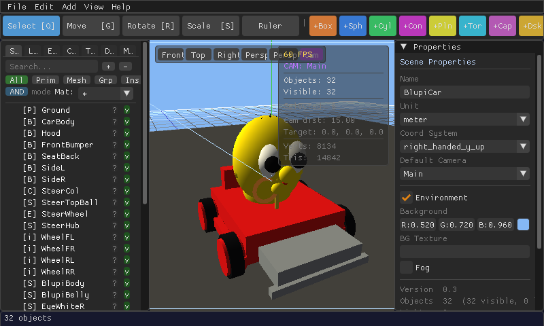This screenshot has height=326, width=544.
Task: Collapse the Properties panel triangle
Action: pos(403,46)
